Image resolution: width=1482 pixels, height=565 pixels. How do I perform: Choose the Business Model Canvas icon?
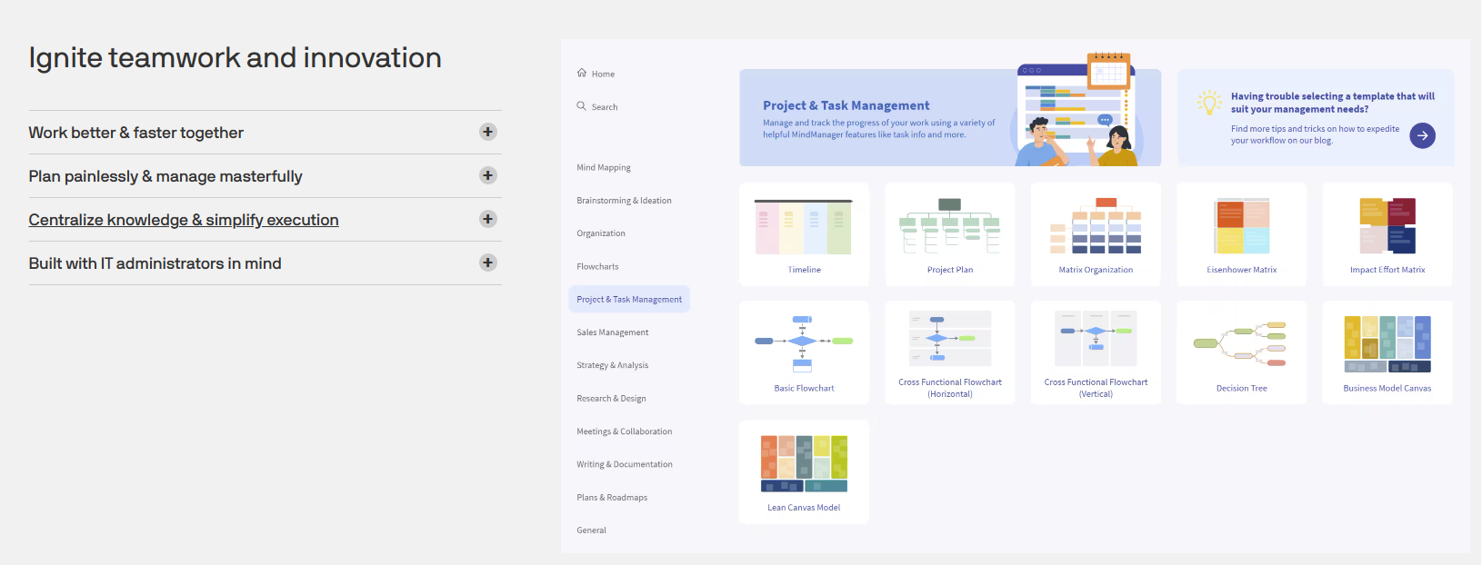point(1387,343)
